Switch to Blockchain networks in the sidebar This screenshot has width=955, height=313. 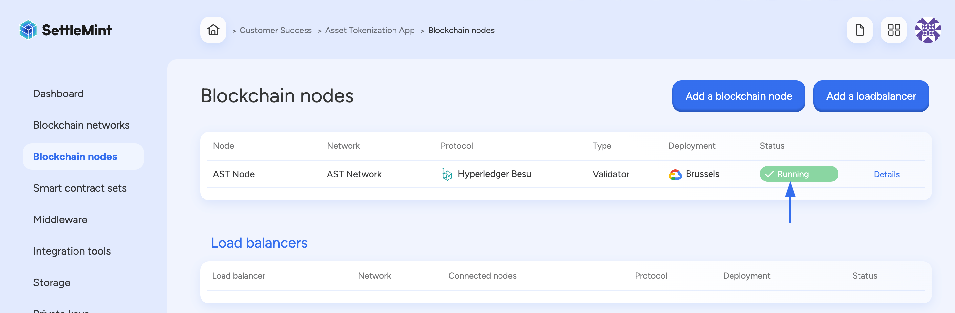tap(81, 125)
